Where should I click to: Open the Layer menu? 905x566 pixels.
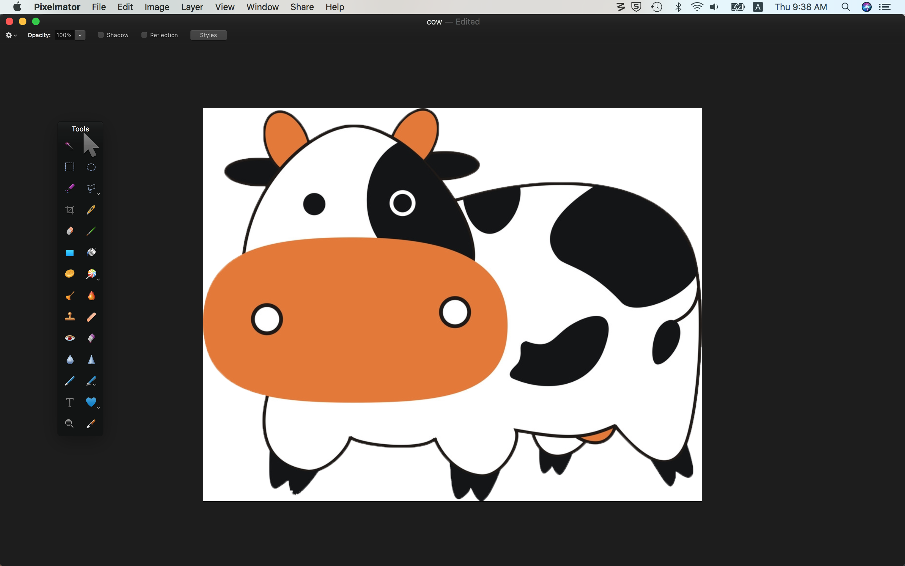(x=191, y=7)
